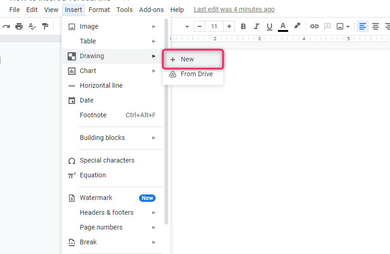Select Table in the Insert menu
This screenshot has height=254, width=390.
click(x=113, y=41)
